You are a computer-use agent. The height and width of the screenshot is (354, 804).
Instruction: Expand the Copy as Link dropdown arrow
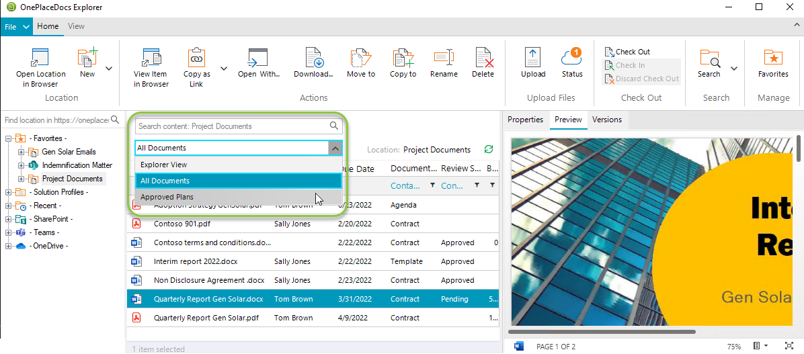[224, 68]
